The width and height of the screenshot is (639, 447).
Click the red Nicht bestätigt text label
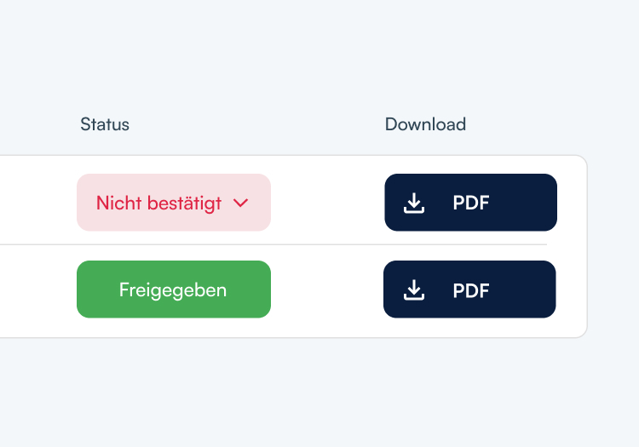(x=158, y=203)
